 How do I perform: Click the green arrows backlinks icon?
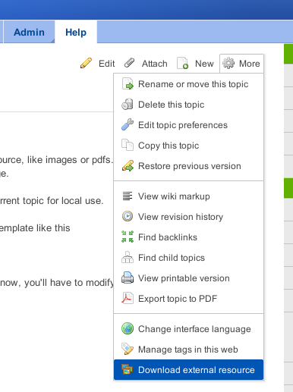pyautogui.click(x=128, y=237)
